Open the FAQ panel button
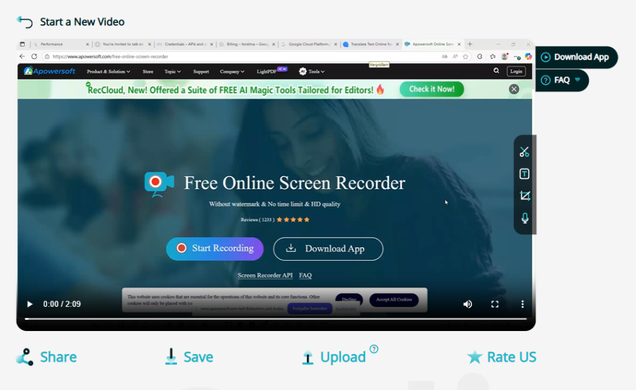 coord(561,80)
